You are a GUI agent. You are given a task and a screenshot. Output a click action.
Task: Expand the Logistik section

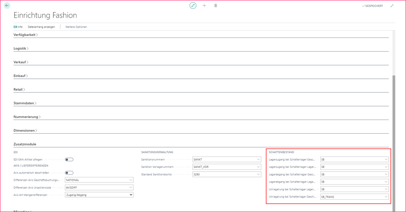pyautogui.click(x=21, y=48)
